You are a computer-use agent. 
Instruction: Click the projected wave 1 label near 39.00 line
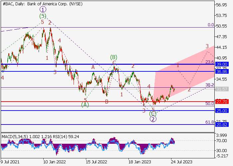(178, 65)
